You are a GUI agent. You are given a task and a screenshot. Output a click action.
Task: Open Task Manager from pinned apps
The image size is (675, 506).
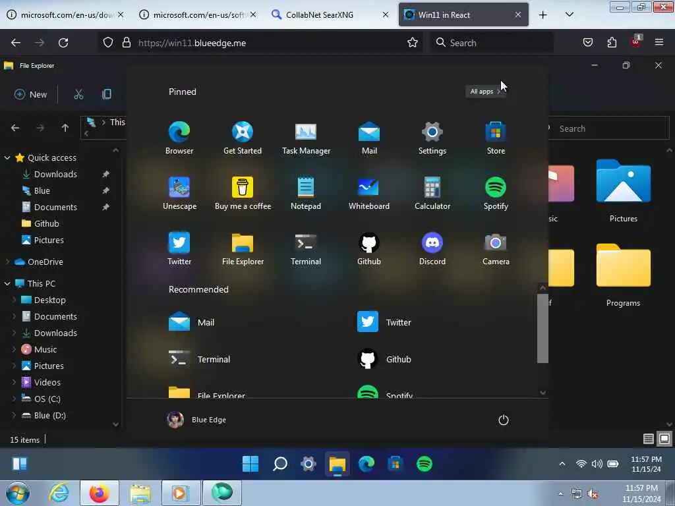[306, 138]
